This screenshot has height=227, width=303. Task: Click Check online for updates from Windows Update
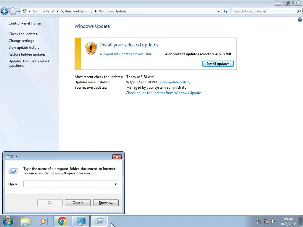[x=163, y=93]
